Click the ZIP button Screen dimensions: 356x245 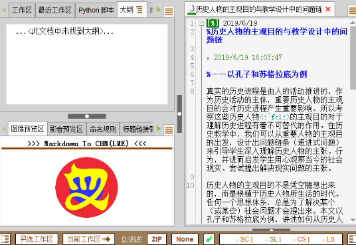pos(157,239)
